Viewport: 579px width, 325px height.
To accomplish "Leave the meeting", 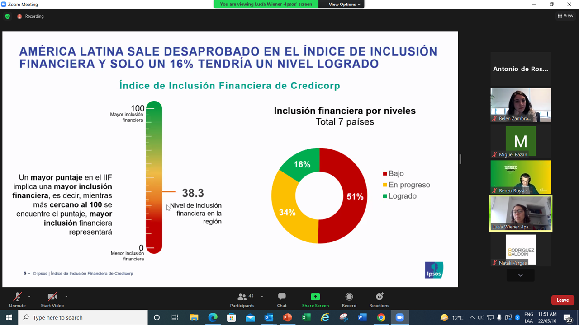I will point(562,300).
